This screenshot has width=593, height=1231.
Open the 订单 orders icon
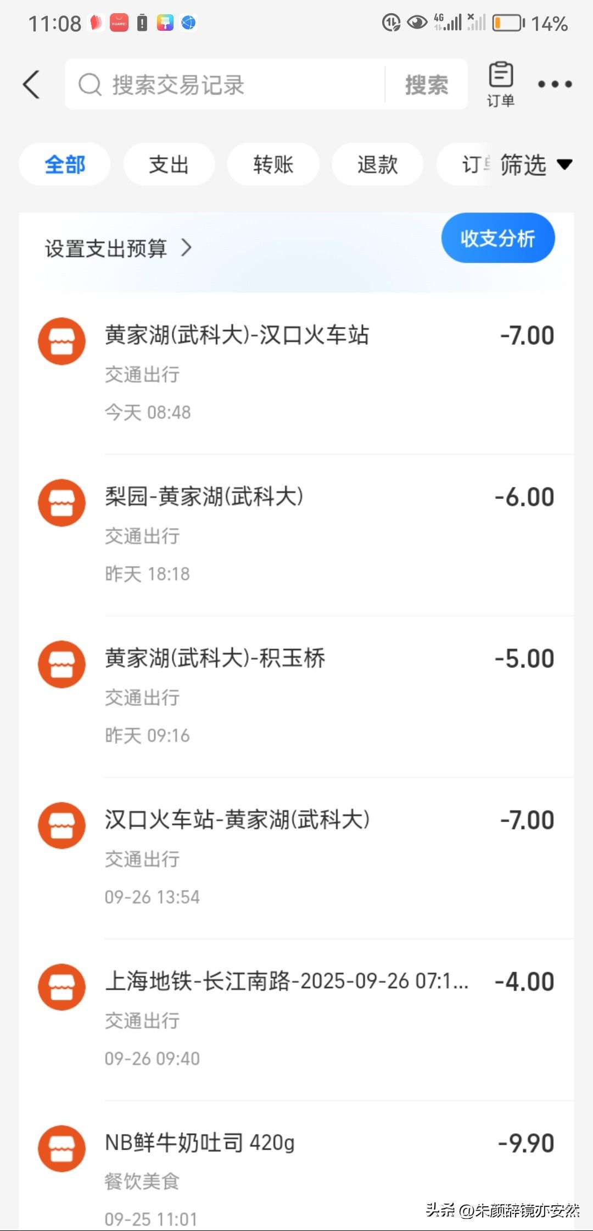point(500,84)
